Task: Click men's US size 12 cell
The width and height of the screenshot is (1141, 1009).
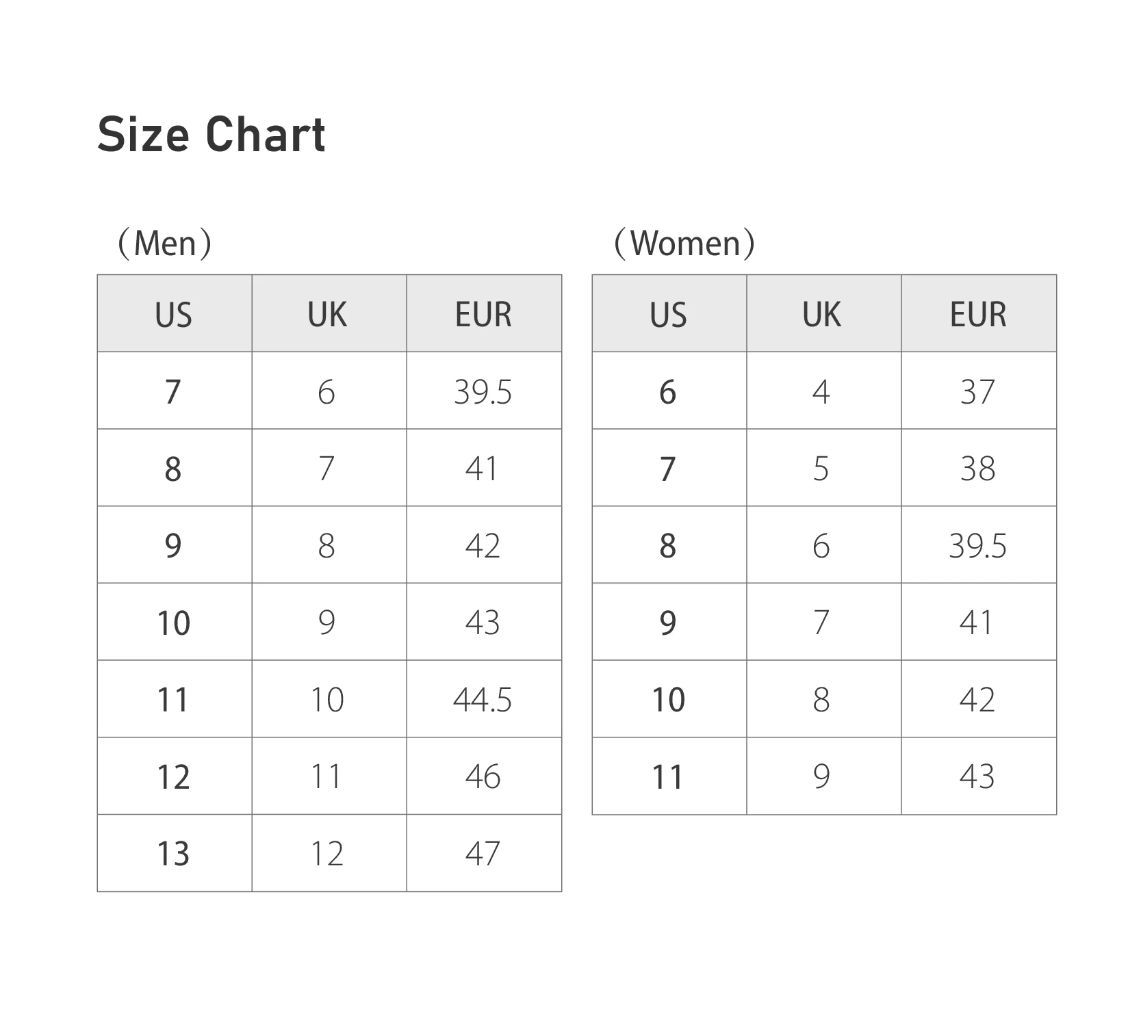Action: pyautogui.click(x=173, y=777)
